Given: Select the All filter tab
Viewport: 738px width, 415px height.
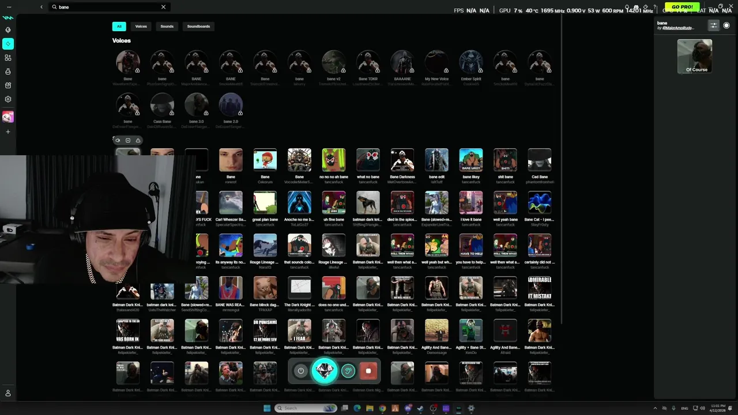Looking at the screenshot, I should [x=119, y=27].
